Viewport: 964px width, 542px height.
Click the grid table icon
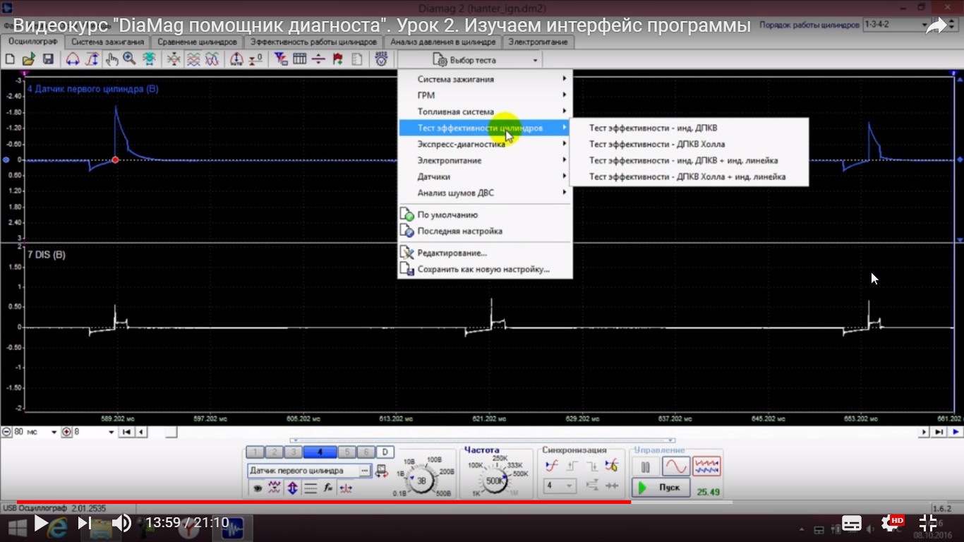pos(299,60)
